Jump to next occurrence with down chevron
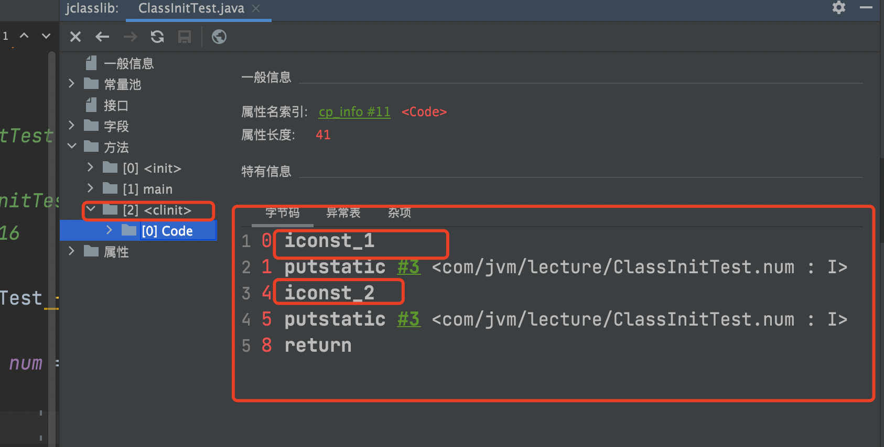This screenshot has width=884, height=447. tap(46, 36)
